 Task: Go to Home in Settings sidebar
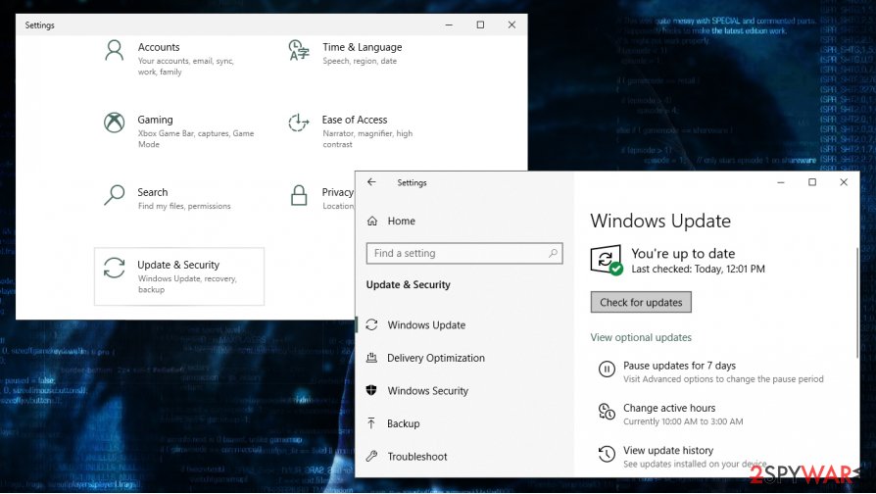pos(401,221)
